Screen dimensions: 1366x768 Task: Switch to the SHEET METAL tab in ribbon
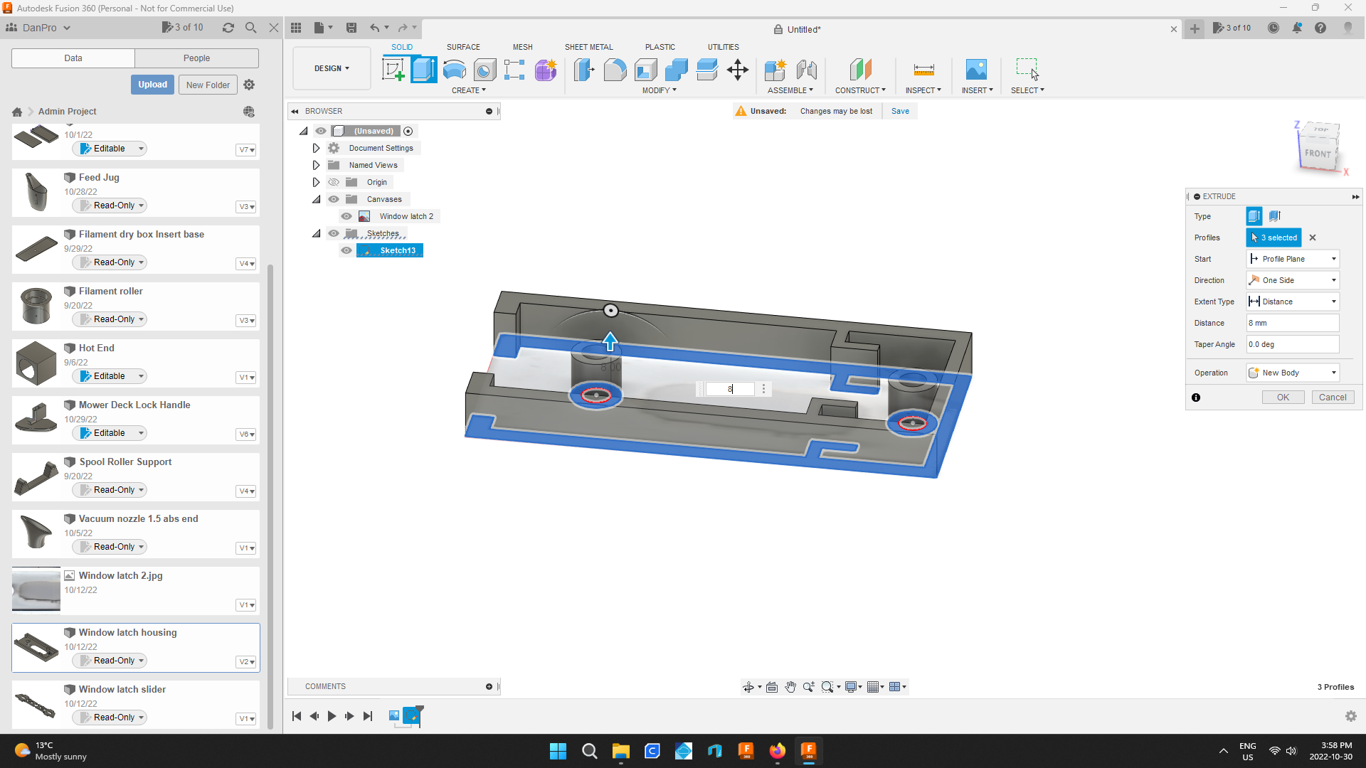coord(589,47)
